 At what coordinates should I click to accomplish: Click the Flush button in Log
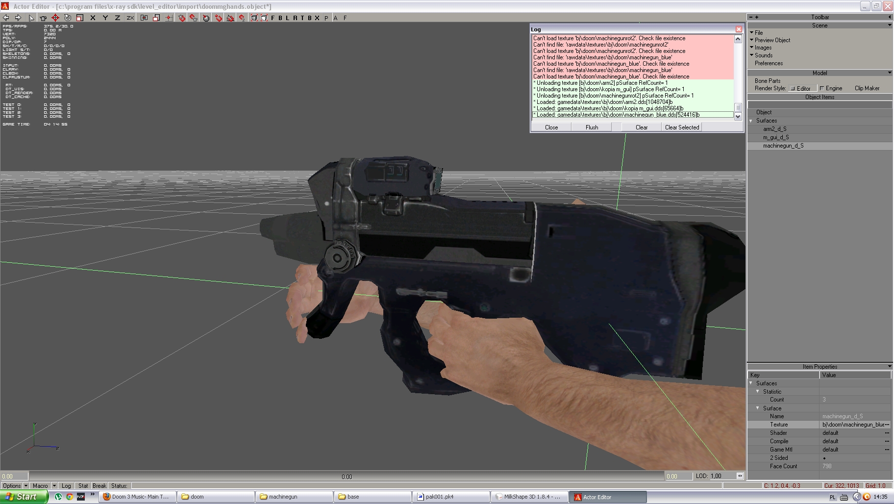tap(592, 127)
